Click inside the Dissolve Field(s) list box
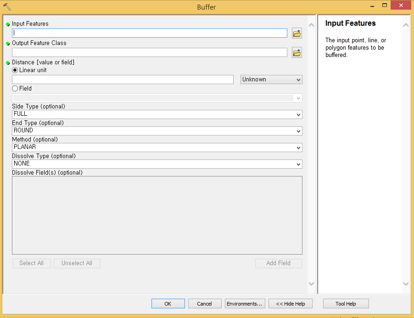 (157, 215)
